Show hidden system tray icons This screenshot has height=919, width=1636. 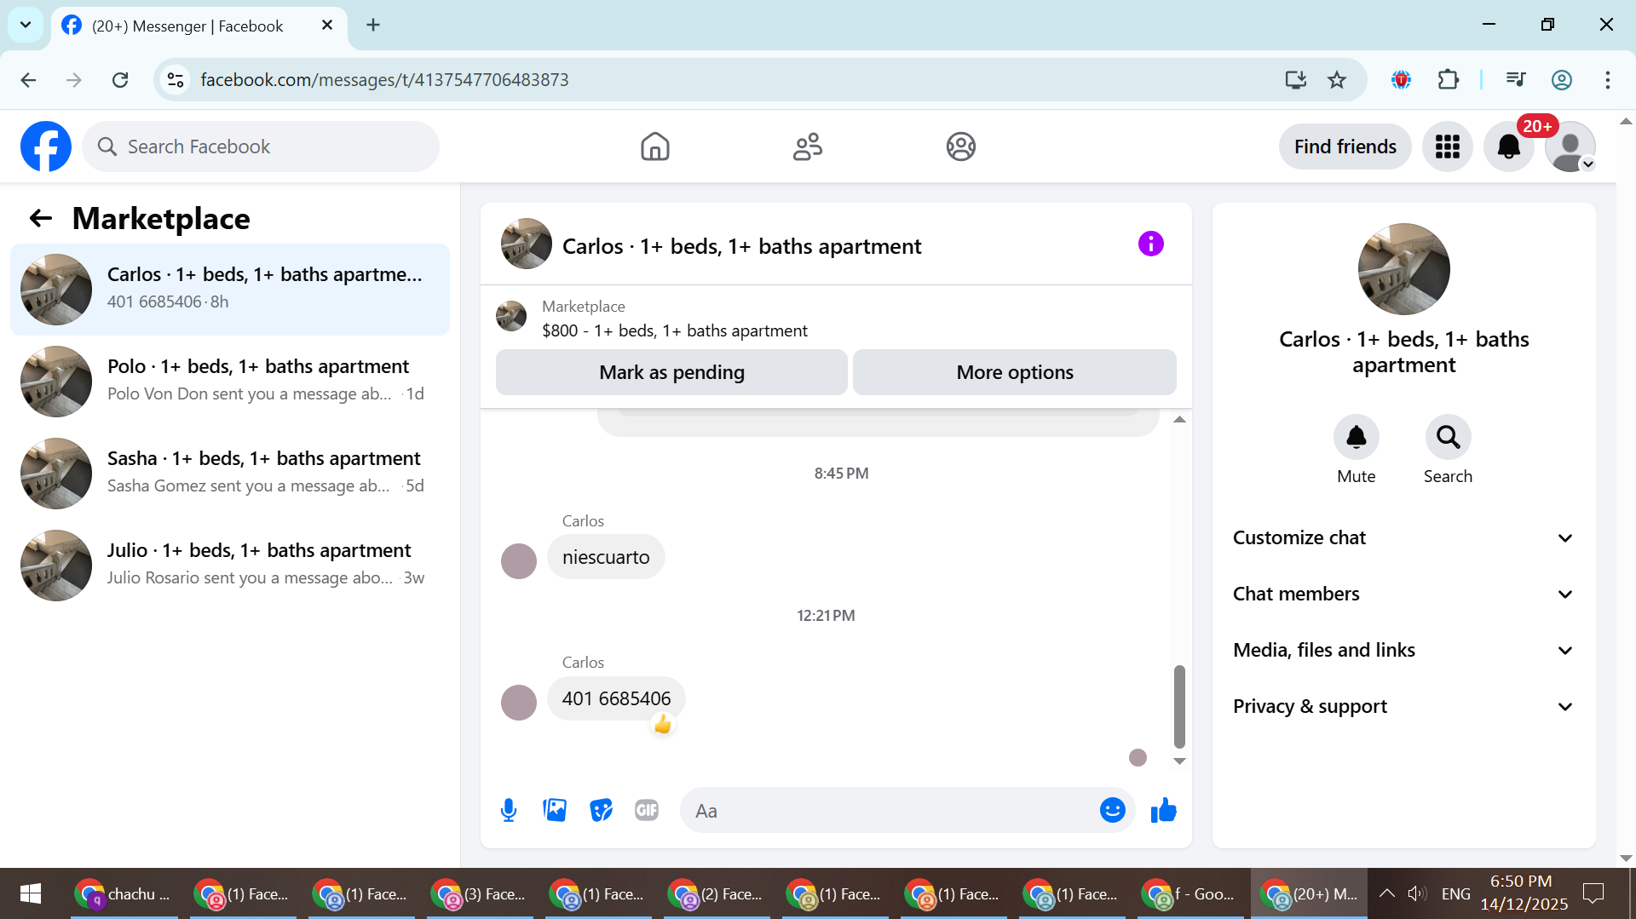point(1386,893)
